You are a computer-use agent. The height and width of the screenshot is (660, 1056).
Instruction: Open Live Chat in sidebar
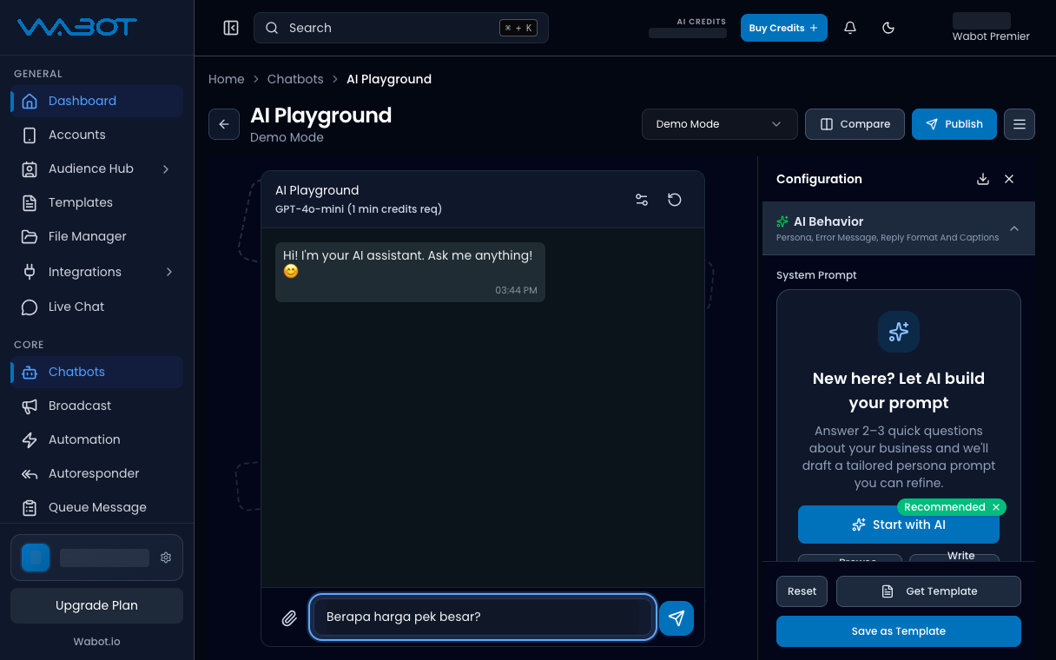click(x=96, y=307)
